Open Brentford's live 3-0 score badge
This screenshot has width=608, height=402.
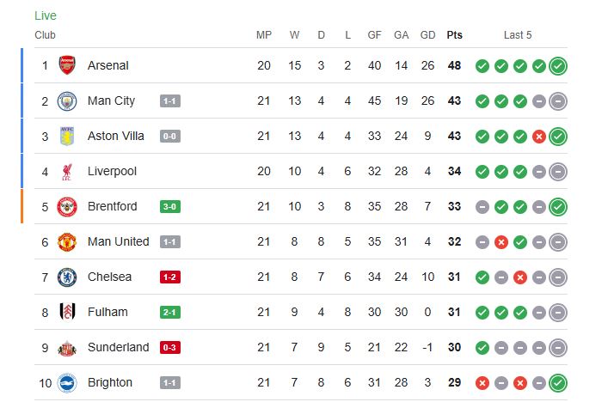pyautogui.click(x=170, y=207)
